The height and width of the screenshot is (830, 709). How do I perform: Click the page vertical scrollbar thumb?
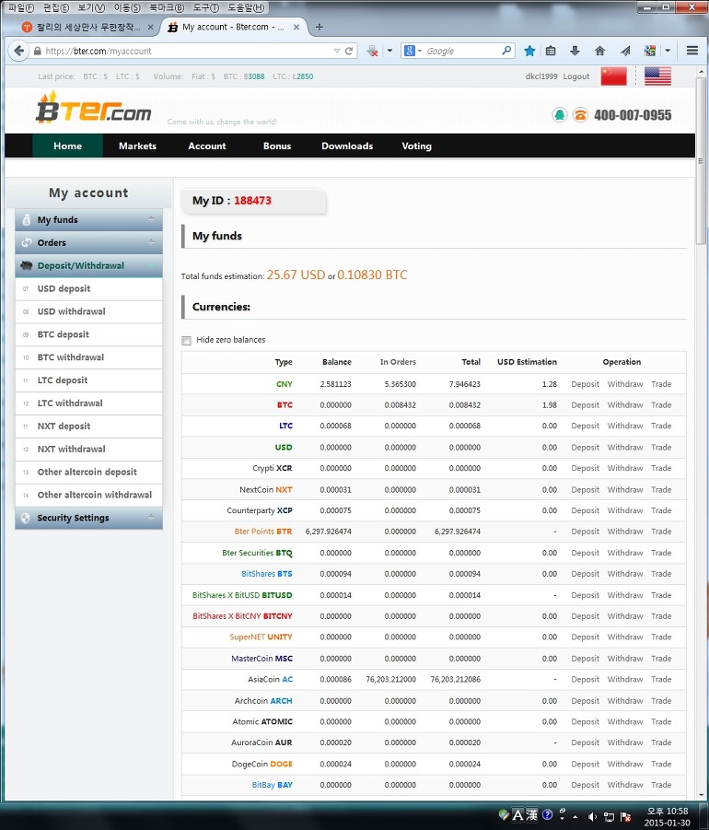pyautogui.click(x=701, y=161)
